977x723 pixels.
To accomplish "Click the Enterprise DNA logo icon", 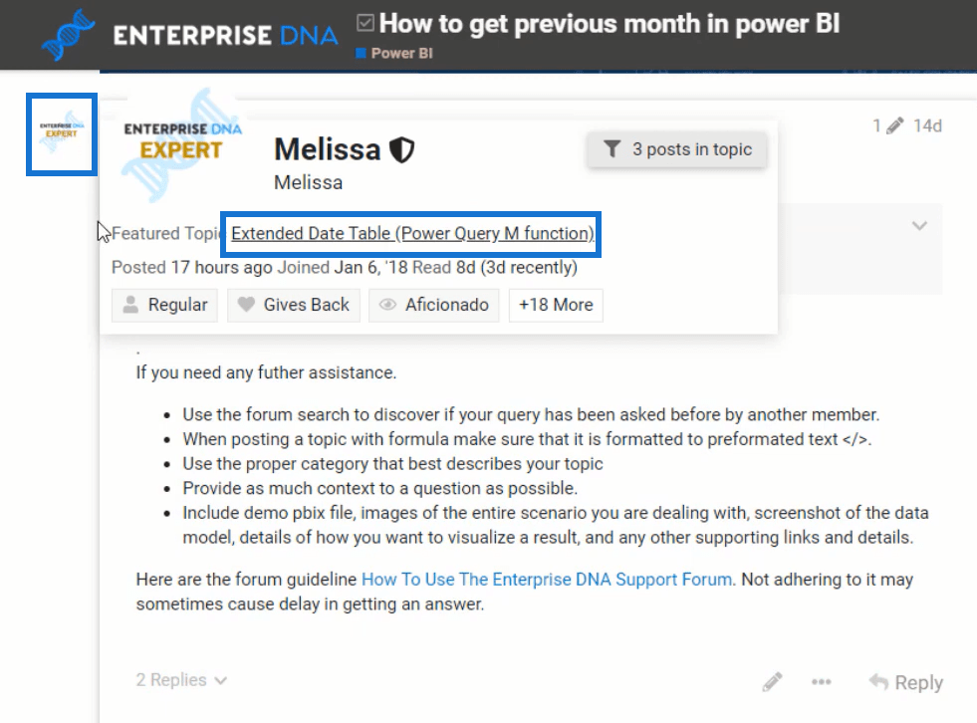I will click(x=68, y=34).
